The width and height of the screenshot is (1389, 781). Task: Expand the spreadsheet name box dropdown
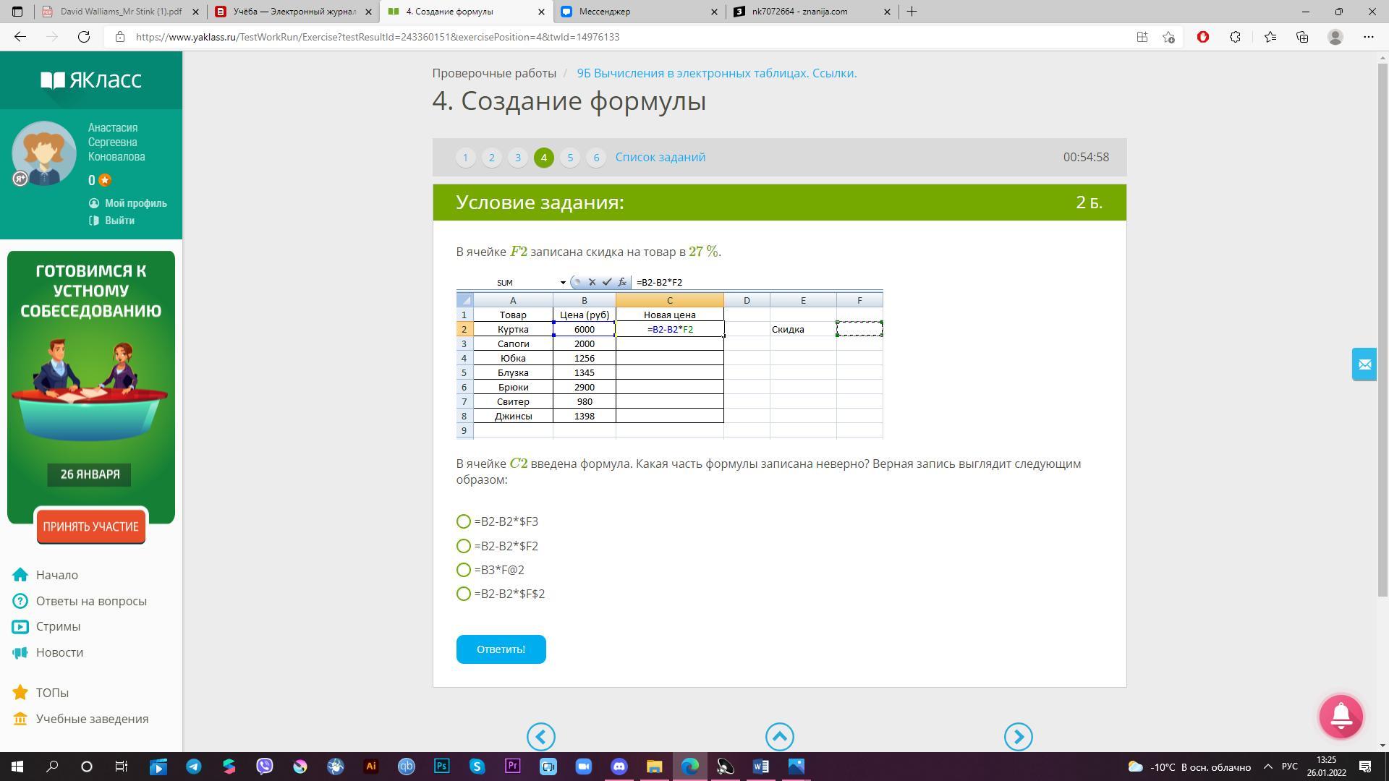coord(563,283)
